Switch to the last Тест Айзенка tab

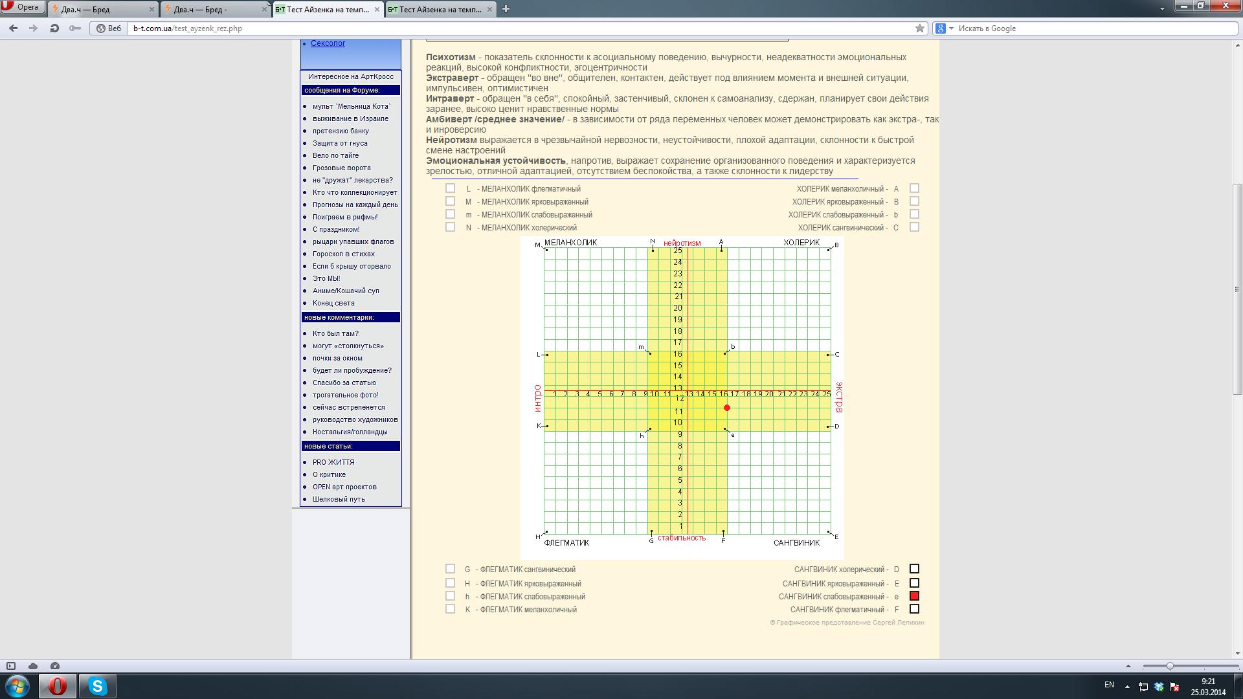tap(435, 9)
